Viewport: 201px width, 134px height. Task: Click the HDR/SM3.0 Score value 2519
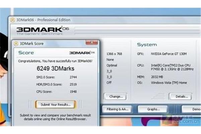(x=73, y=84)
